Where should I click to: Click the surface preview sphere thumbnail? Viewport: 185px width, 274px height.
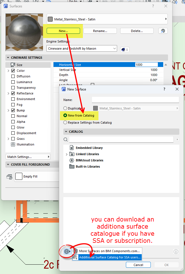click(24, 32)
